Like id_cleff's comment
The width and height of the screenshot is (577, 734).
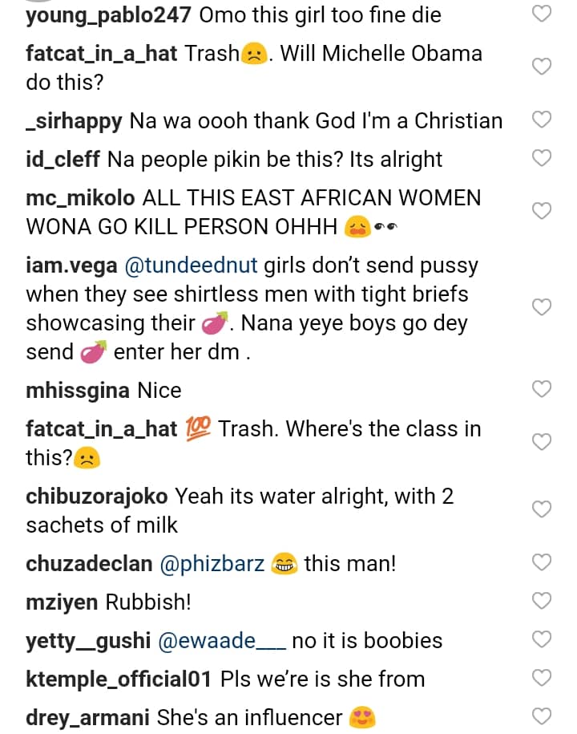pyautogui.click(x=543, y=158)
